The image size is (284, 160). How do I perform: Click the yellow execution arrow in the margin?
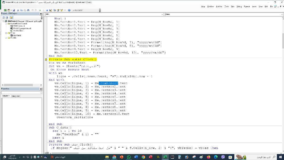(x=46, y=59)
